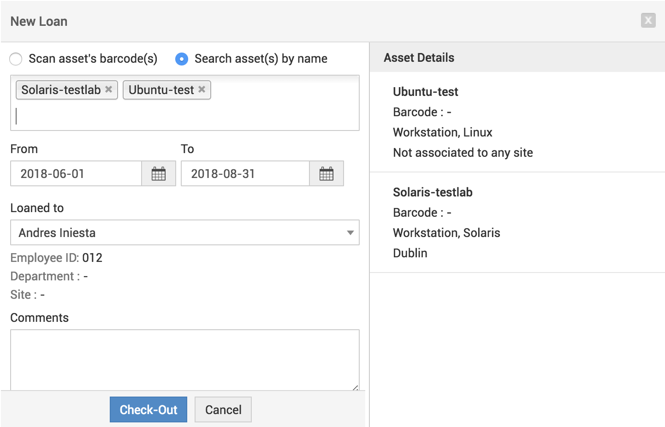Viewport: 665px width, 427px height.
Task: Click the Ubuntu-test tag label
Action: tap(161, 90)
